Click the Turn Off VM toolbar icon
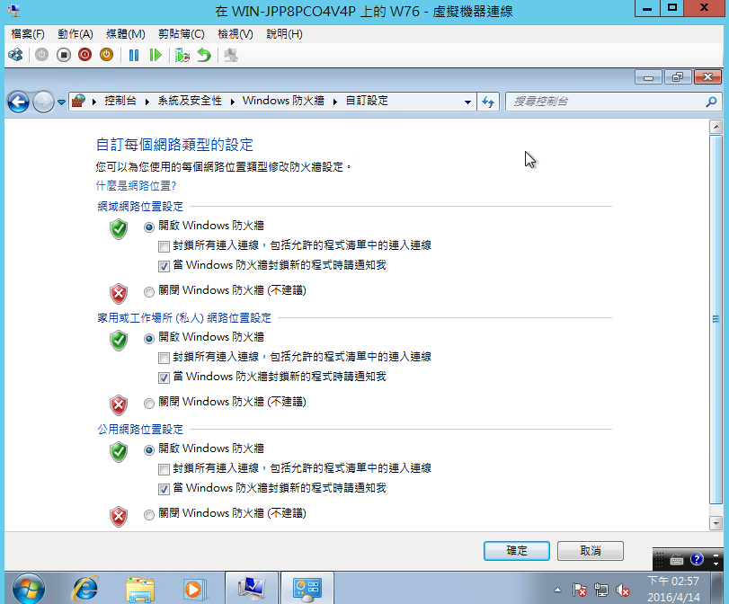The width and height of the screenshot is (729, 604). (x=63, y=55)
